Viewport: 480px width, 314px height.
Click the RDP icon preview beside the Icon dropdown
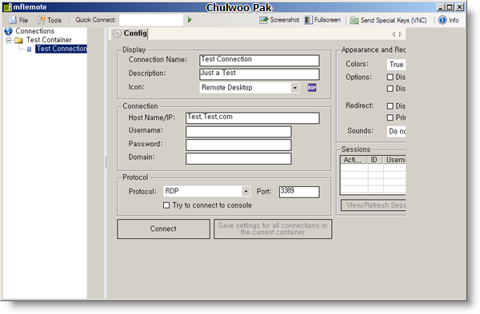312,88
